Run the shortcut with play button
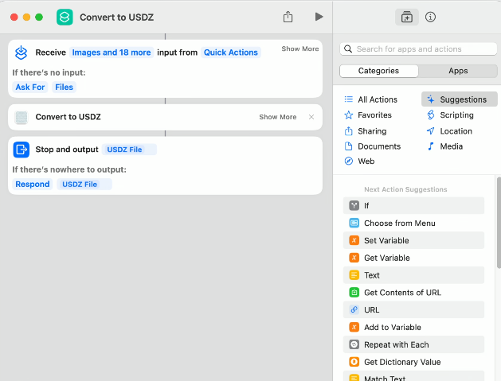 (319, 17)
